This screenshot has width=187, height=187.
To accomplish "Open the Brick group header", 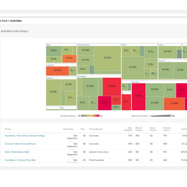I will 49,45.
